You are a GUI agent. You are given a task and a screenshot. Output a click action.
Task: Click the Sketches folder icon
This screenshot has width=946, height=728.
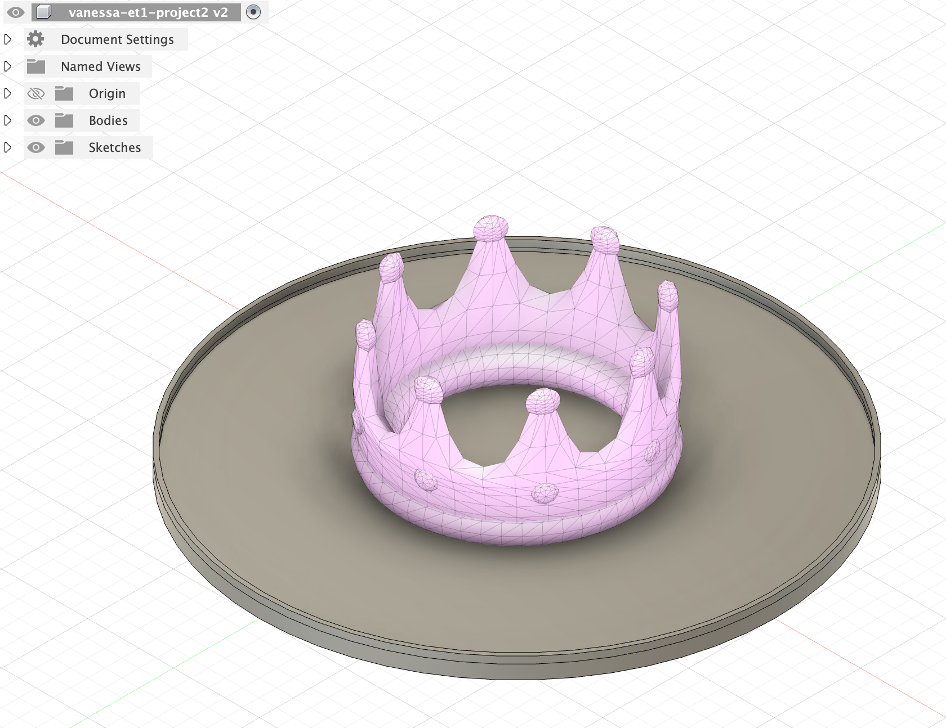click(64, 147)
